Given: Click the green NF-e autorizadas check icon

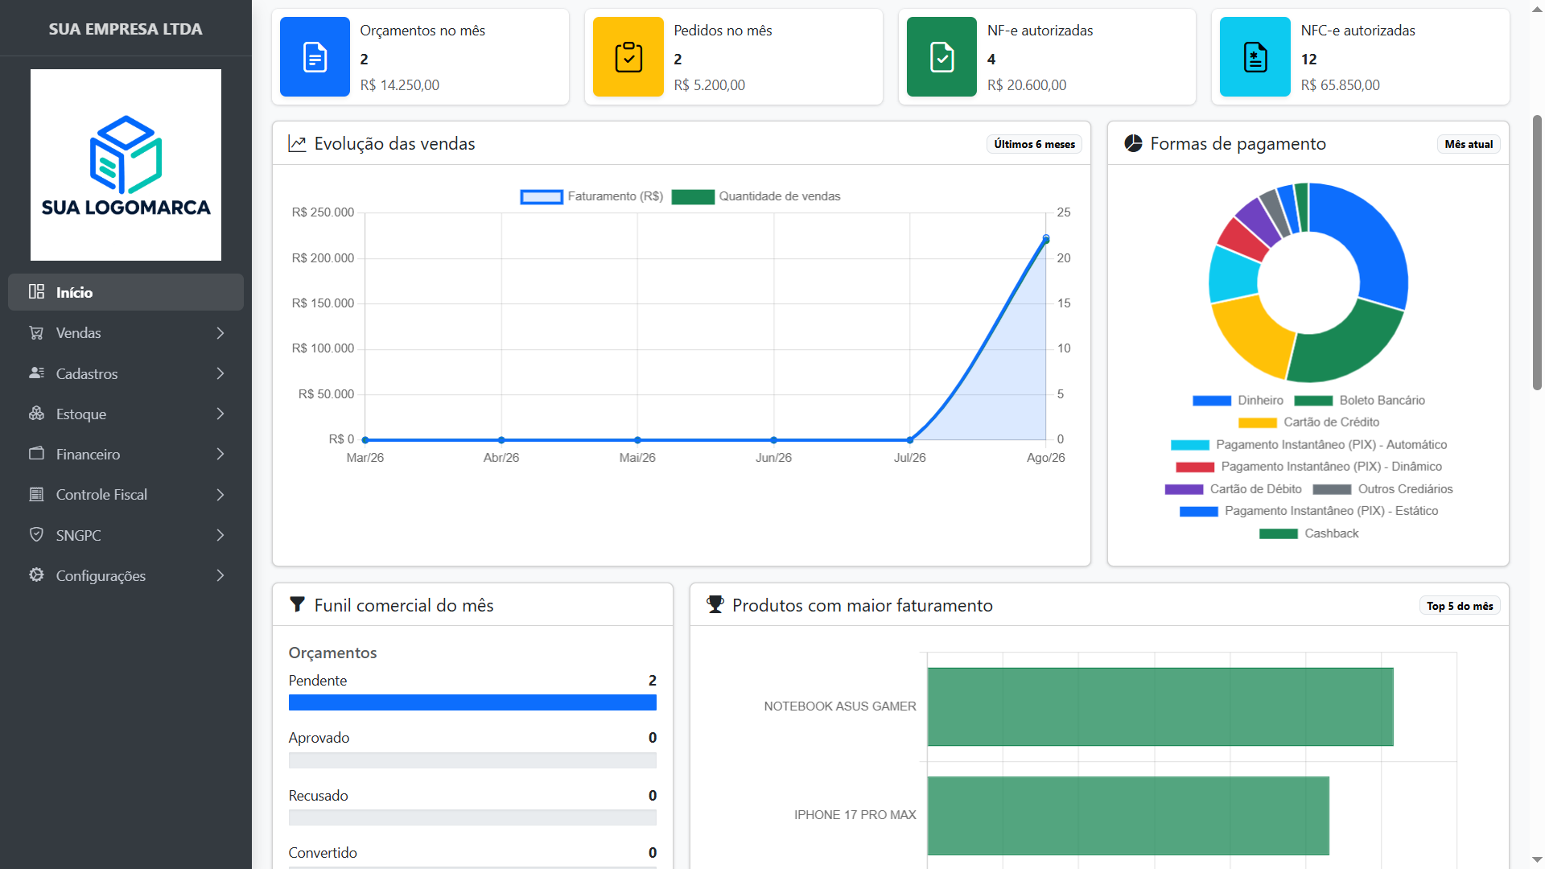Looking at the screenshot, I should [x=941, y=57].
